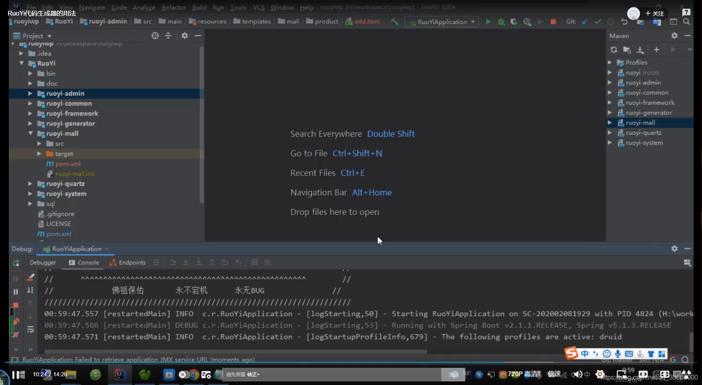
Task: Click the 关注 follow button
Action: click(x=654, y=14)
